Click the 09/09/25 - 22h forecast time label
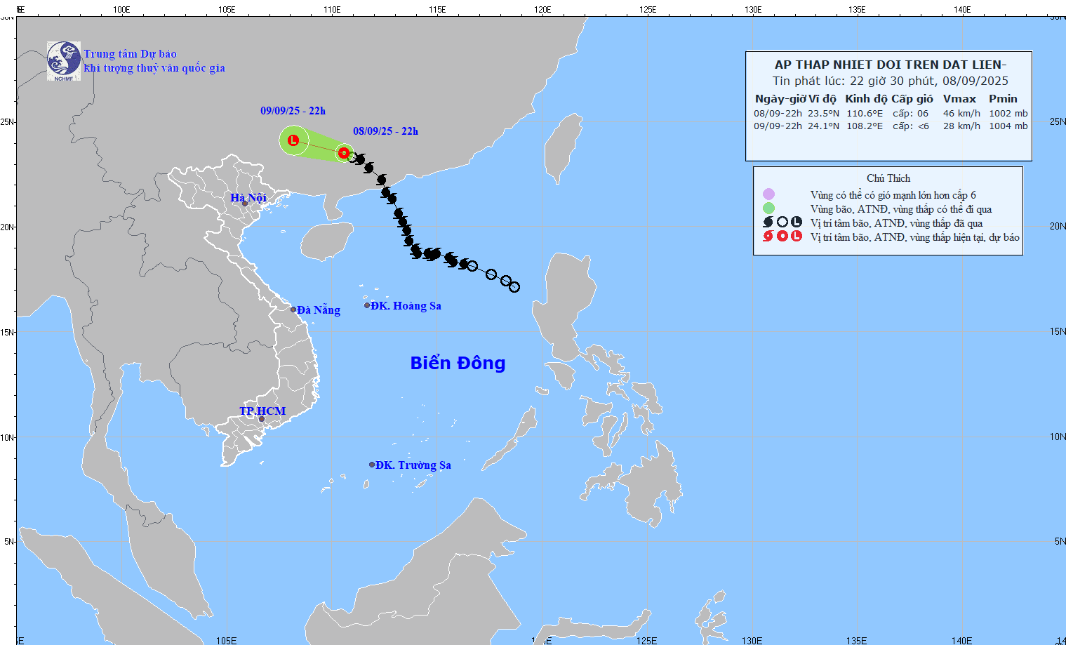The height and width of the screenshot is (645, 1066). point(293,111)
